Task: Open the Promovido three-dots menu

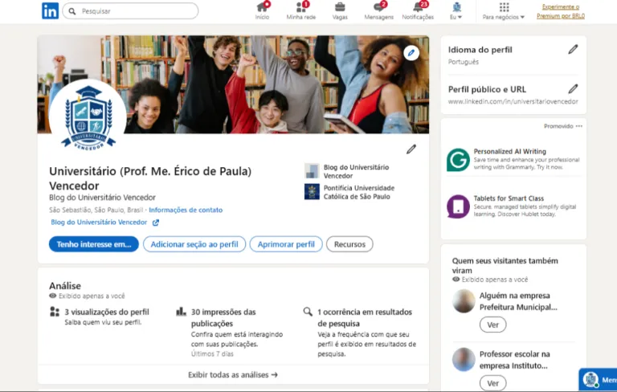Action: [x=578, y=126]
